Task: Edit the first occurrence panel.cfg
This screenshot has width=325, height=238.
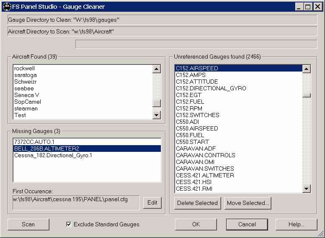Action: (152, 202)
